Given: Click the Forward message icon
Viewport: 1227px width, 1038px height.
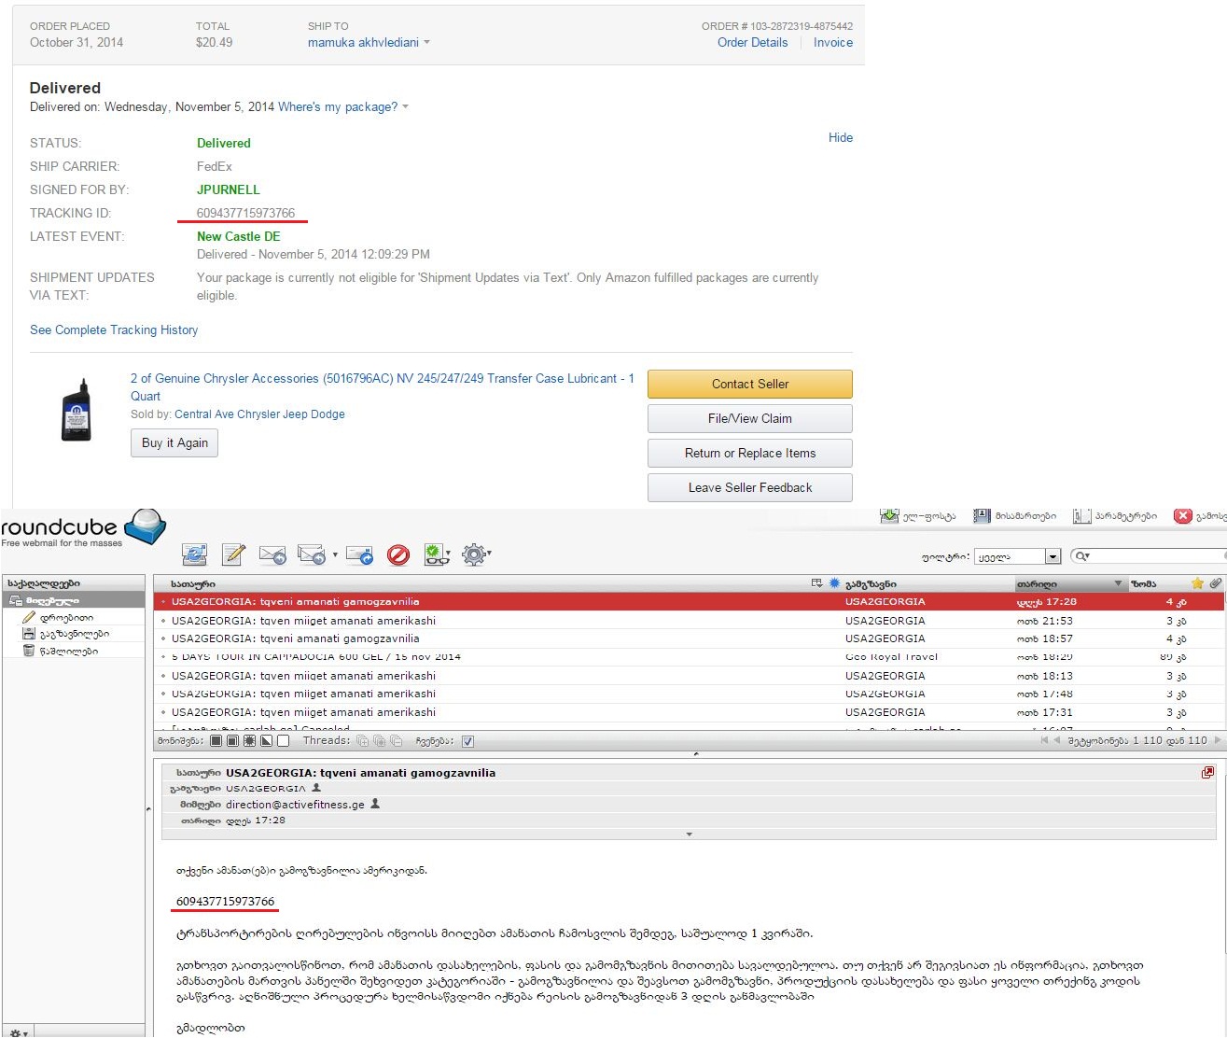Looking at the screenshot, I should tap(360, 554).
